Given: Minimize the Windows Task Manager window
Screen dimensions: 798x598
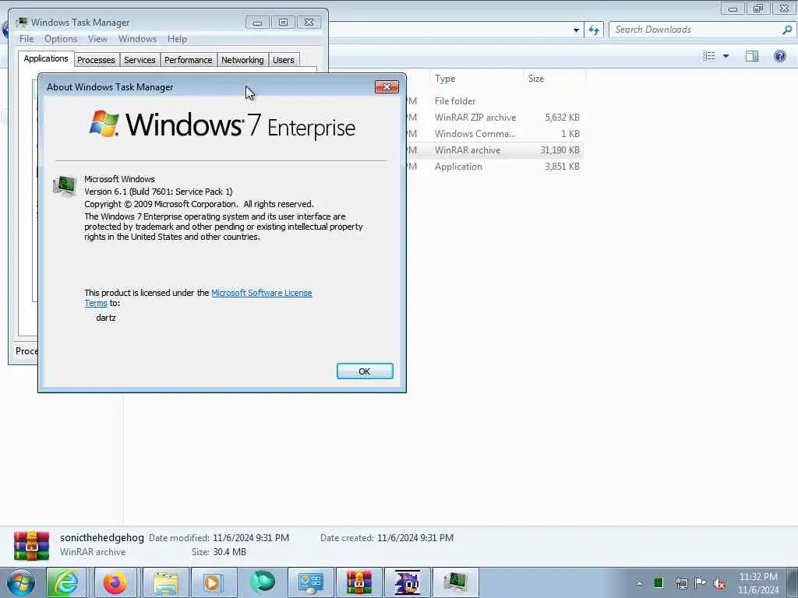Looking at the screenshot, I should click(x=257, y=23).
